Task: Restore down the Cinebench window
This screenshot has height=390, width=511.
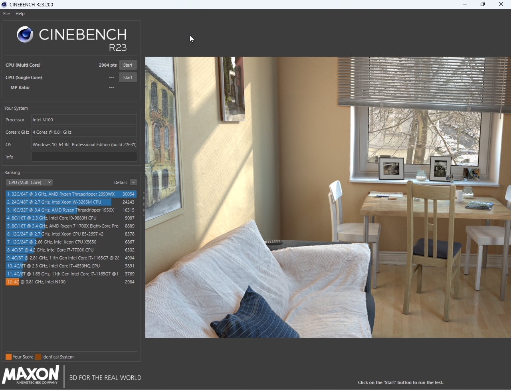Action: (483, 4)
